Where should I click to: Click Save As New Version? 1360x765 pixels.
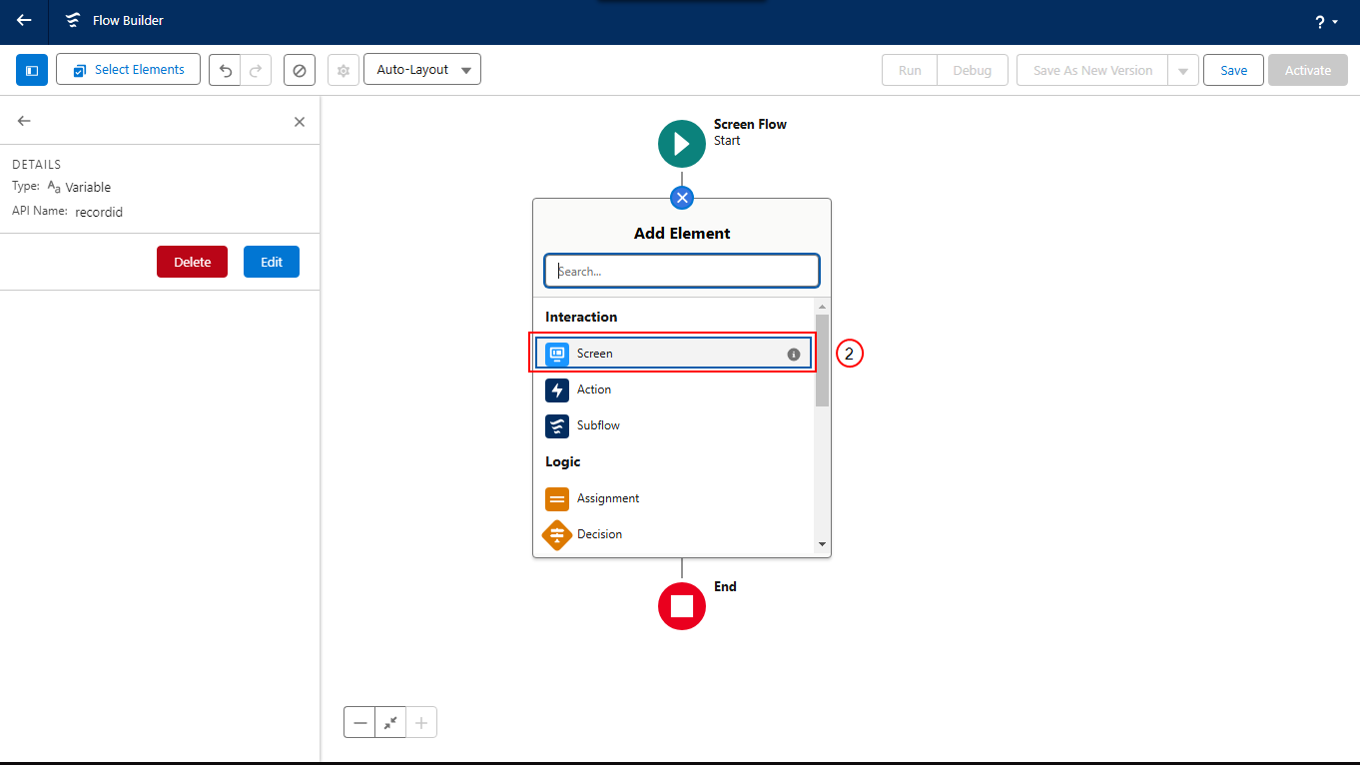pyautogui.click(x=1092, y=70)
